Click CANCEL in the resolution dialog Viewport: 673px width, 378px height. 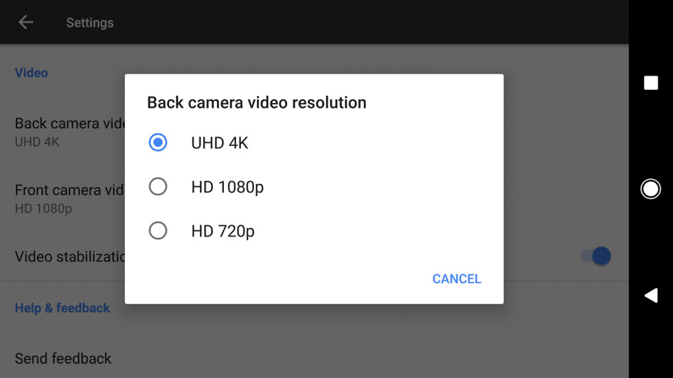(x=457, y=279)
